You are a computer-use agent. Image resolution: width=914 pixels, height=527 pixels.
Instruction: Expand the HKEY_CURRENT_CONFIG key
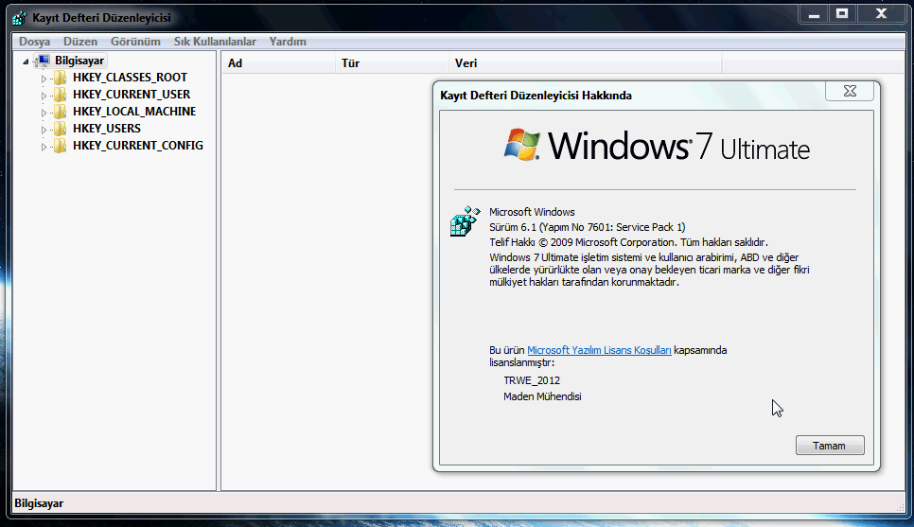coord(44,147)
